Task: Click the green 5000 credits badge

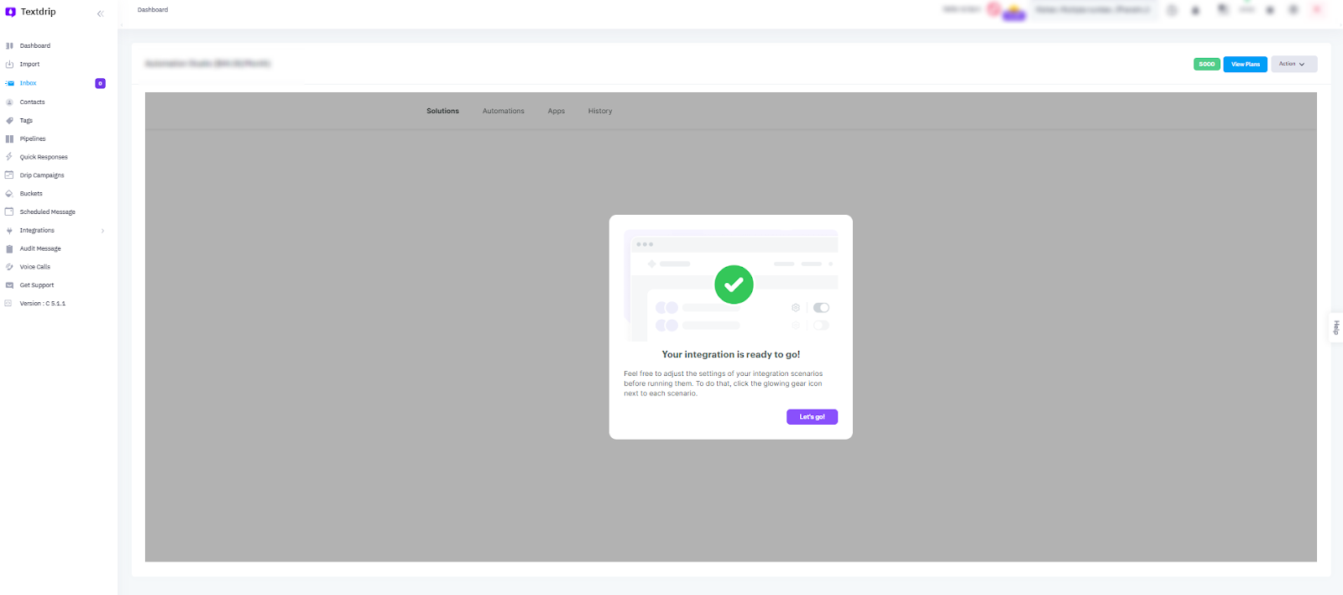Action: [x=1207, y=64]
